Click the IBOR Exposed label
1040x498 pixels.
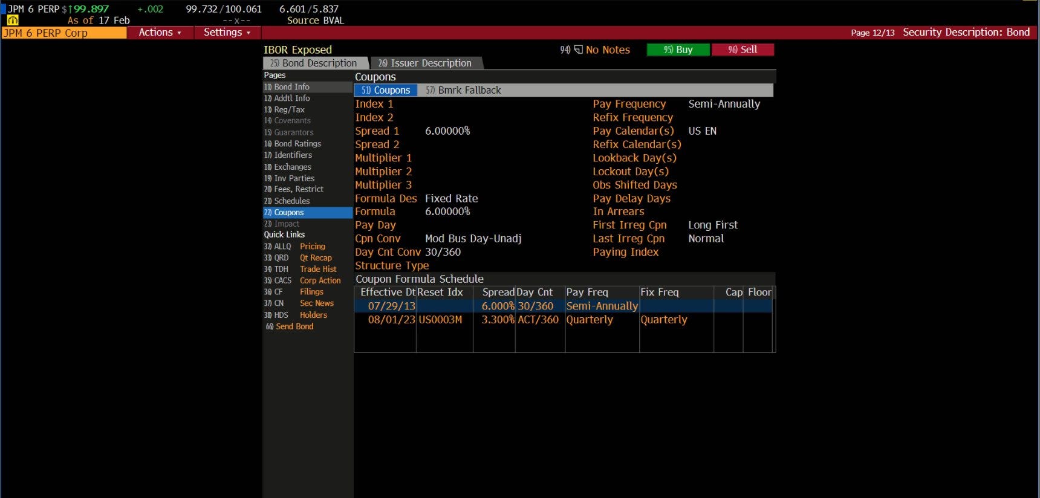[x=297, y=50]
